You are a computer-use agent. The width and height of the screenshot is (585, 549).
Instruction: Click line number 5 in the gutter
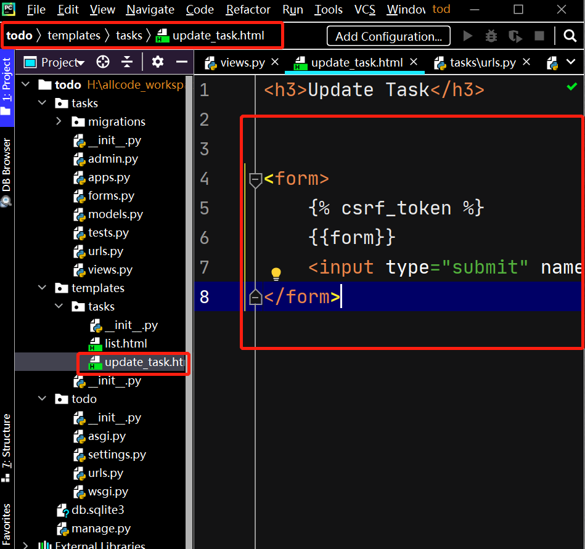click(204, 208)
